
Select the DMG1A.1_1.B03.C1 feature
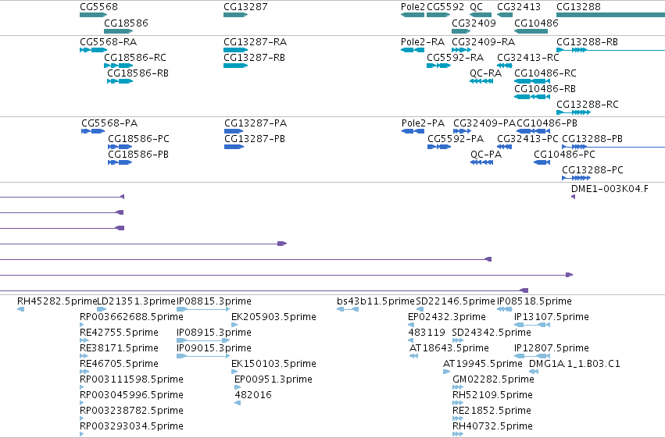[574, 364]
